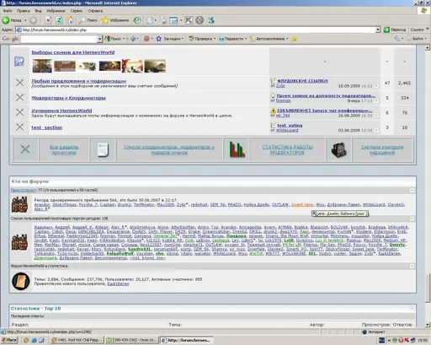Click the red-green bar chart statistics icon
Screen dimensions: 431x345
(x=237, y=149)
